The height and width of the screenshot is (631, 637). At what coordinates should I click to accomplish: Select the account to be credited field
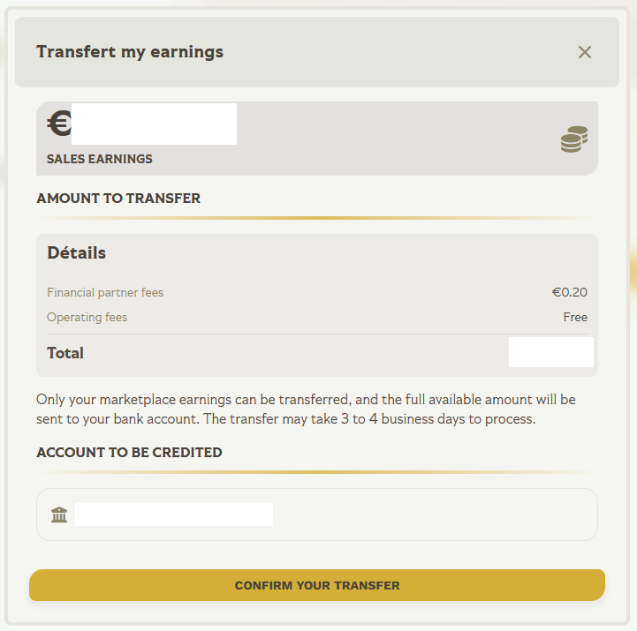(x=317, y=515)
